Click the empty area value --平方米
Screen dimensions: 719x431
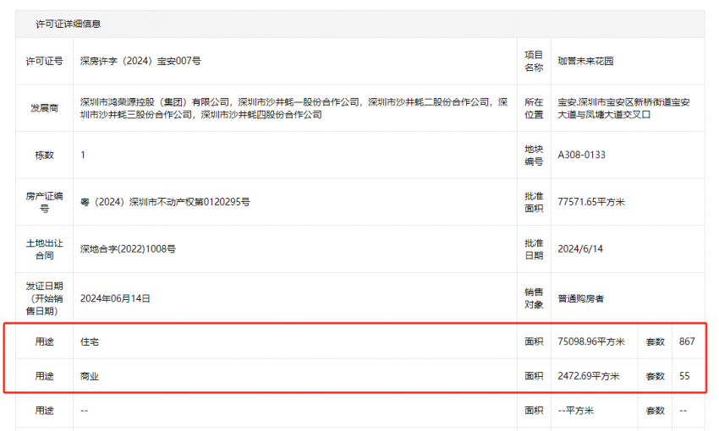(575, 411)
